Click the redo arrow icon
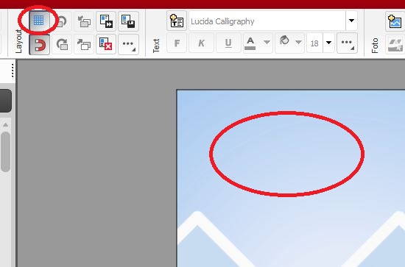This screenshot has height=267, width=405. [x=62, y=44]
